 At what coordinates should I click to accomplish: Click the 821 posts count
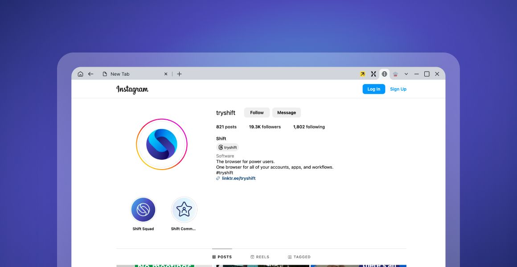pos(226,127)
